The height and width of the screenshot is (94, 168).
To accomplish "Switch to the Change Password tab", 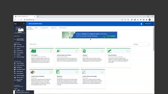I will 44,28.
